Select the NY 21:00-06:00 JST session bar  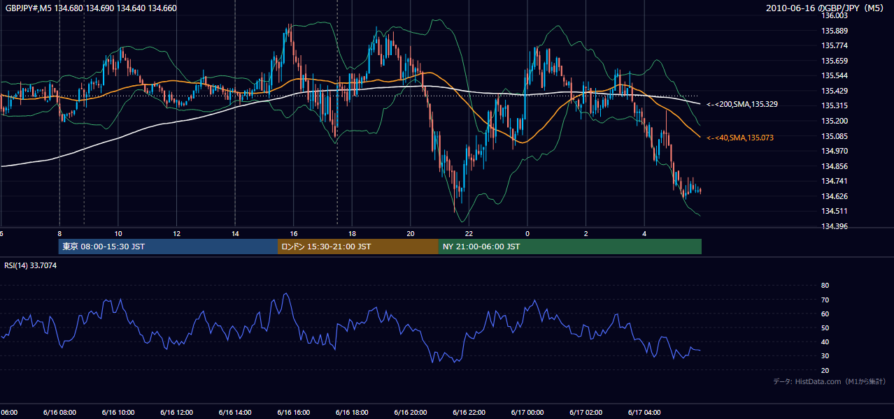click(x=570, y=247)
